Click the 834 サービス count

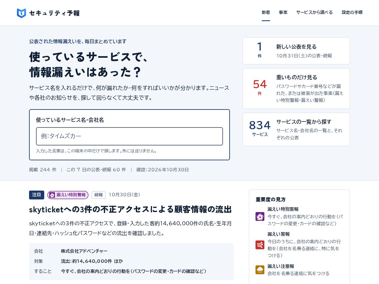260,128
